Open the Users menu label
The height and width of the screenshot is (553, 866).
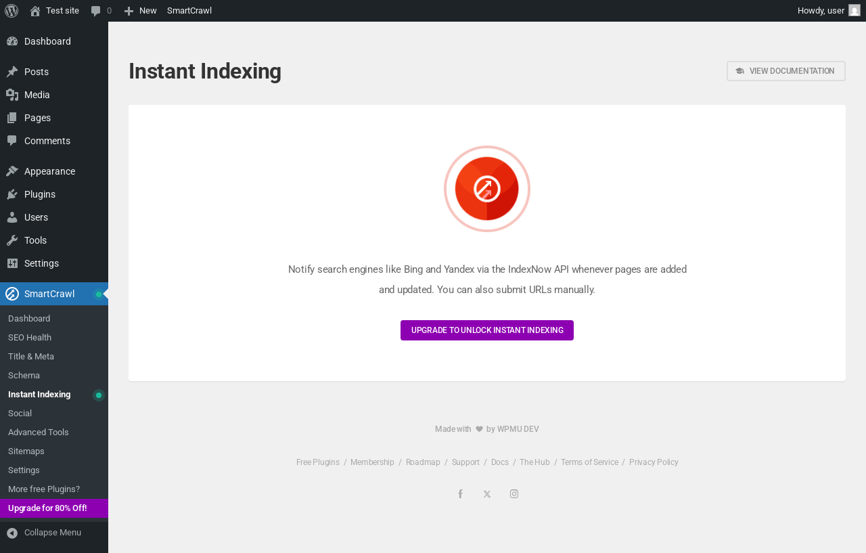click(36, 217)
